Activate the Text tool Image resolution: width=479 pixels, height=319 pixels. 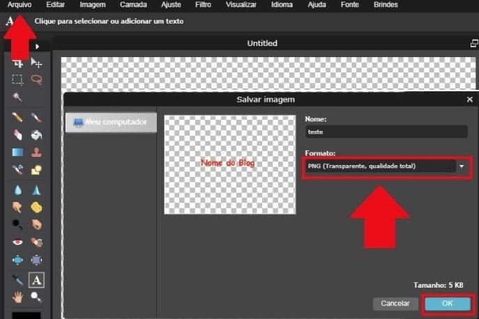36,279
